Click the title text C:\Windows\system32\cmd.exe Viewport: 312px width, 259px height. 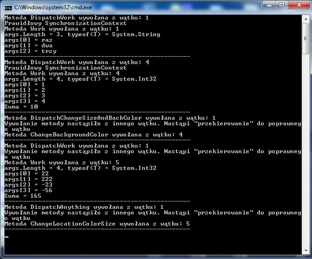tap(53, 7)
